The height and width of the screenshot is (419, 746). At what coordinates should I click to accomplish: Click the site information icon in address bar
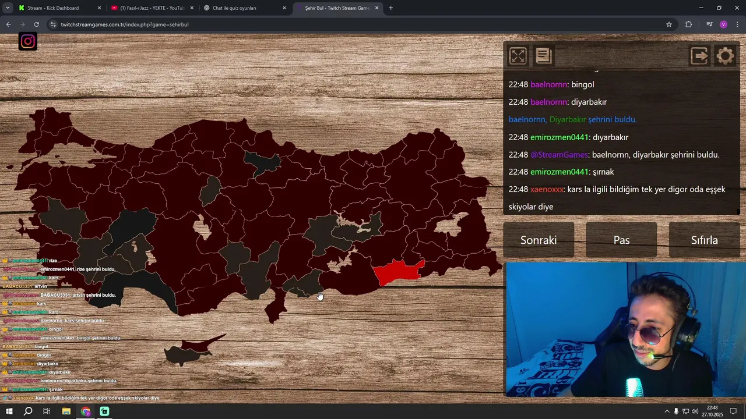coord(53,24)
